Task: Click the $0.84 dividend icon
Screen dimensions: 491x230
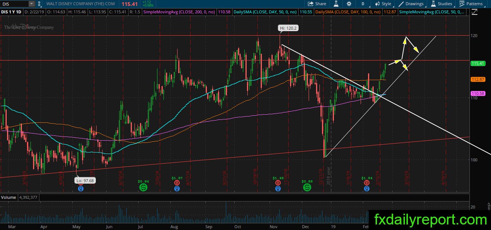Action: coord(144,188)
